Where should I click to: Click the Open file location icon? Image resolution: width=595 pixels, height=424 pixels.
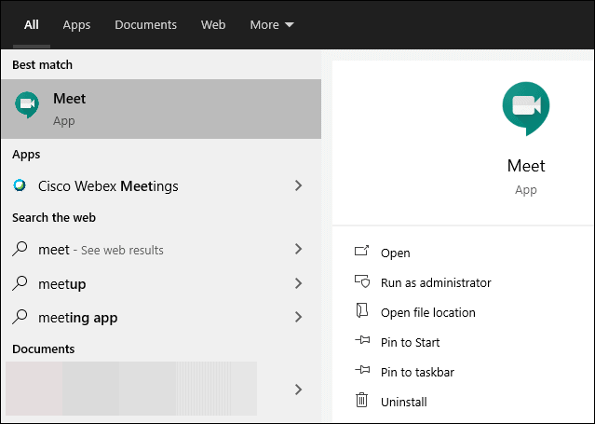click(361, 312)
